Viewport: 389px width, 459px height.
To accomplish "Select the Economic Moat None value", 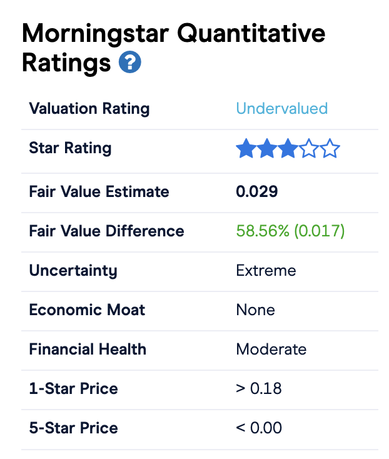I will coord(255,310).
